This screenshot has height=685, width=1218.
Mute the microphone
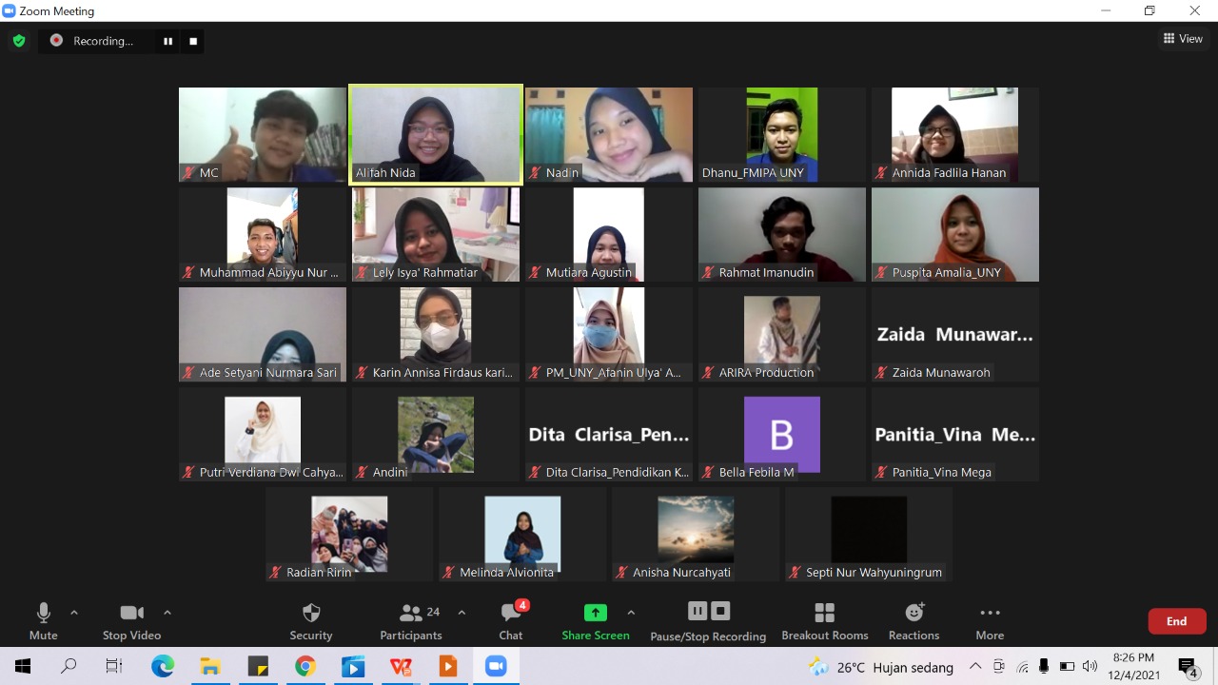click(43, 622)
